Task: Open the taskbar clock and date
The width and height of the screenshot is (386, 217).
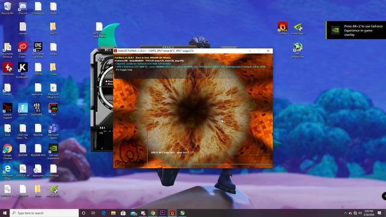Action: pos(369,213)
